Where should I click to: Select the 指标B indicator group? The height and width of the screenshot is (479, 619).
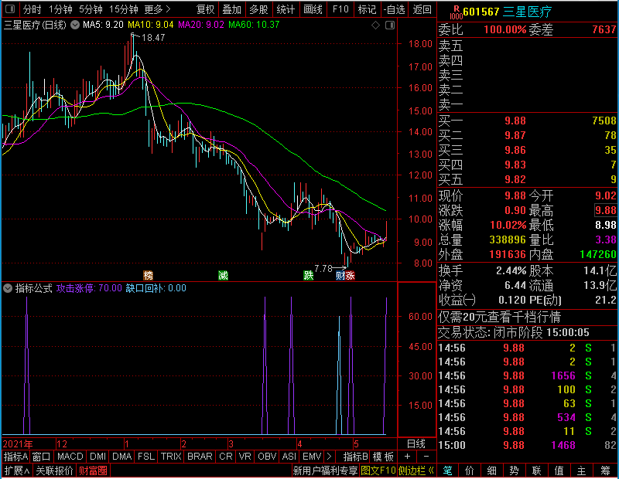click(356, 457)
